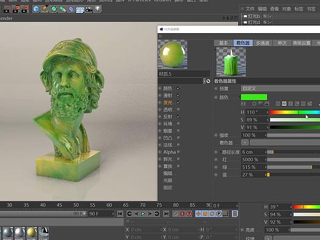The width and height of the screenshot is (320, 240).
Task: Toggle parameter keying P icon
Action: [x=218, y=214]
